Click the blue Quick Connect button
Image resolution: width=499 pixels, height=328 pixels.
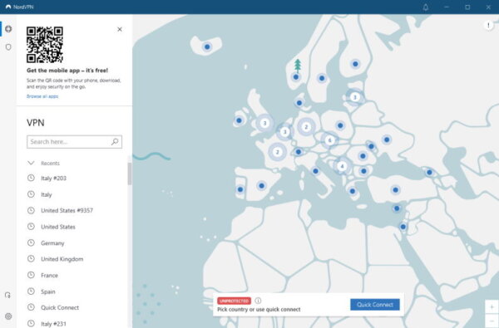(x=375, y=305)
